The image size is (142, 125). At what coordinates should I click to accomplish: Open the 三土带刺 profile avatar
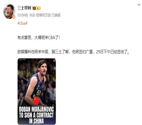[x=9, y=11]
